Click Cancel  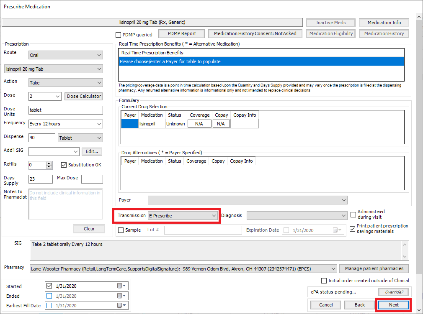click(325, 305)
